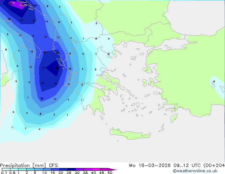
Task: Click the pointed legend tip above 50
Action: (112, 169)
